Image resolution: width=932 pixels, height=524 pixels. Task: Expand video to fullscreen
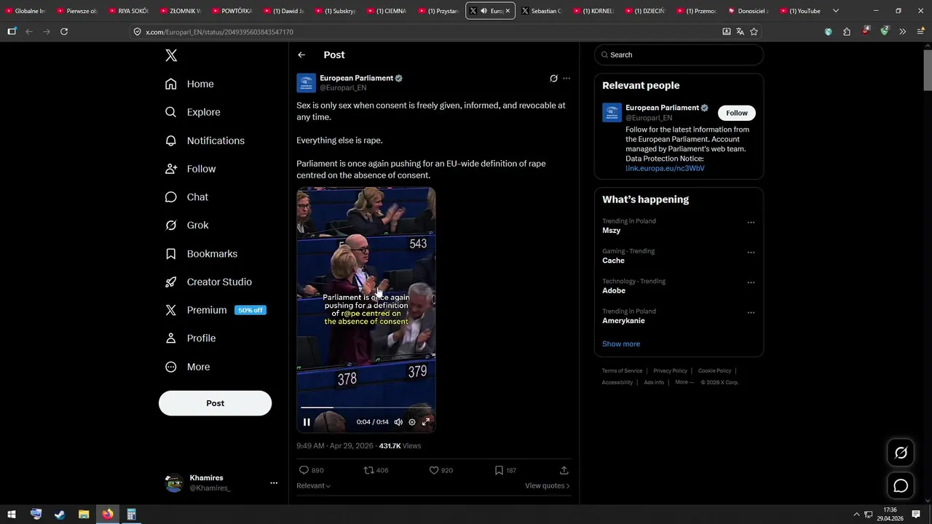pos(426,422)
